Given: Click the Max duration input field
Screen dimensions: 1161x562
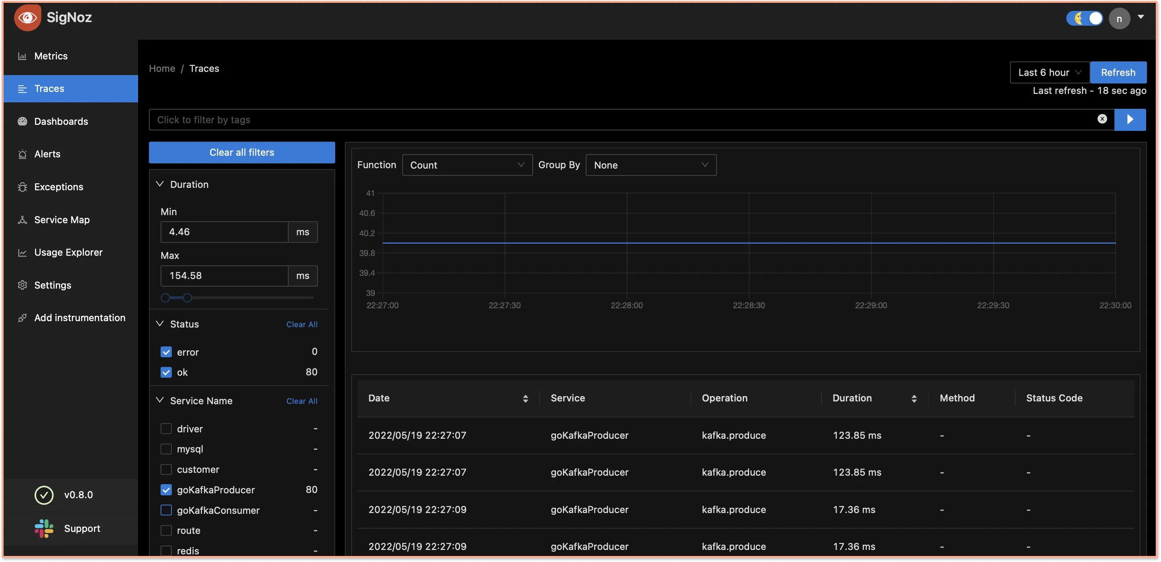Looking at the screenshot, I should (224, 276).
